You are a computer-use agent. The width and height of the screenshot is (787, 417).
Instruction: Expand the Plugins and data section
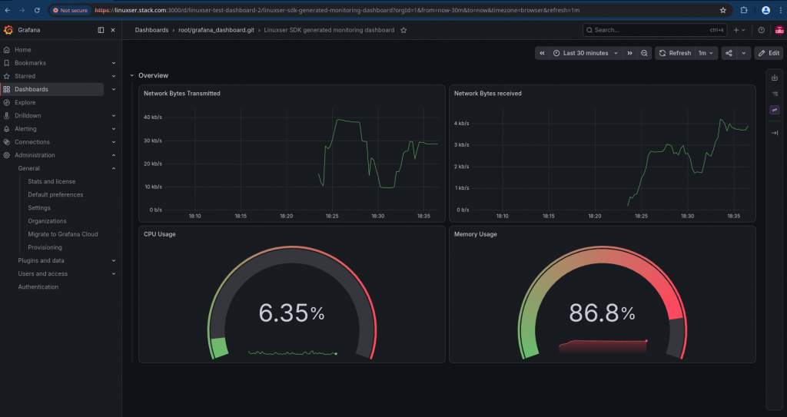click(114, 260)
